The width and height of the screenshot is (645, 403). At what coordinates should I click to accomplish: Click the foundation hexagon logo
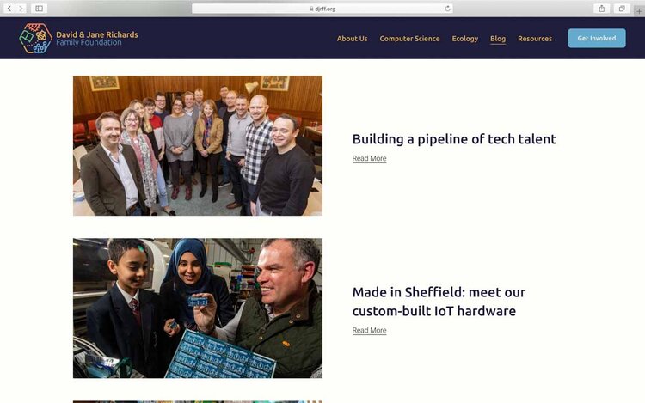[x=35, y=38]
